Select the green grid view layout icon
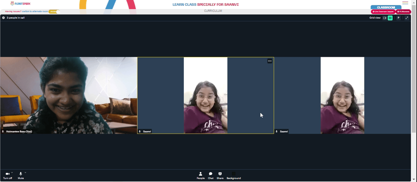Viewport: 417px width, 182px height. 390,18
